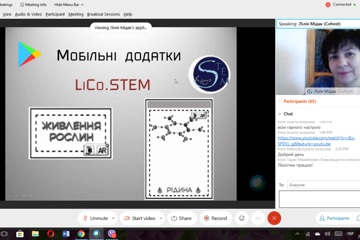Open audio options arrow beside Unmute
The height and width of the screenshot is (240, 360).
114,218
